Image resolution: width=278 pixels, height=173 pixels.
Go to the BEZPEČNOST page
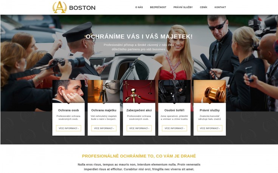pyautogui.click(x=158, y=7)
